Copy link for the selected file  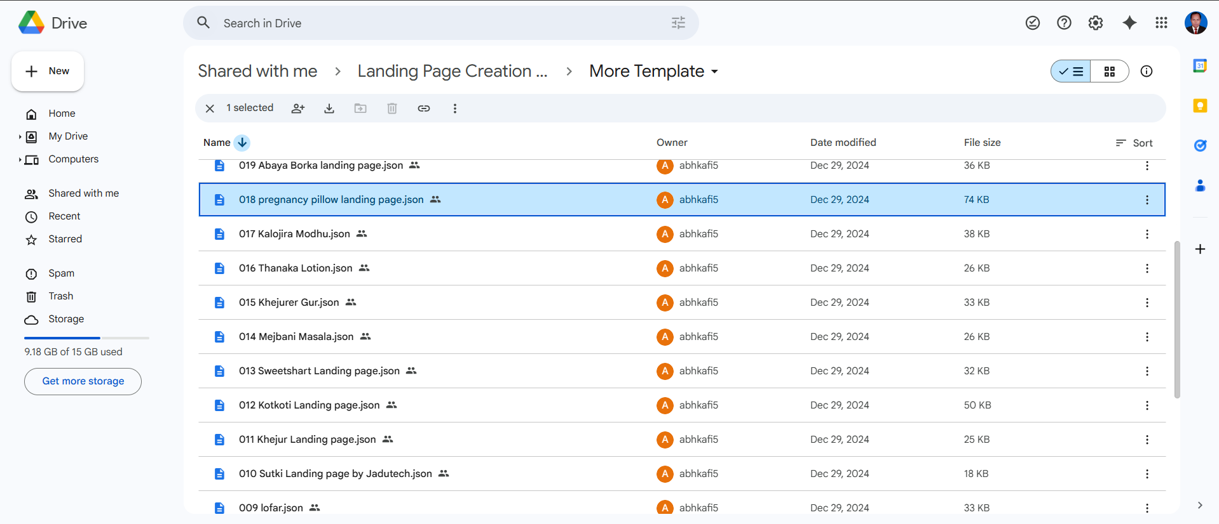pos(424,108)
